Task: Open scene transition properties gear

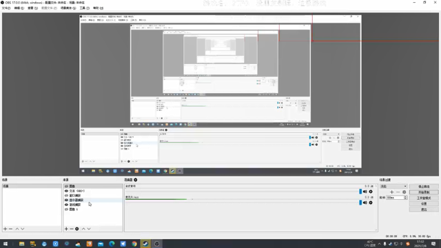Action: [404, 192]
